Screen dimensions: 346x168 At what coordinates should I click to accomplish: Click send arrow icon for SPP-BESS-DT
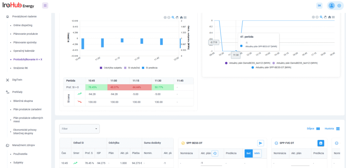261,143
